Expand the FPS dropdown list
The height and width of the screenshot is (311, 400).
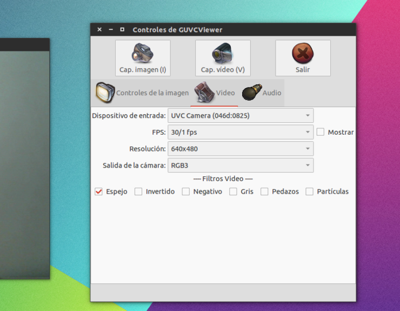(240, 132)
